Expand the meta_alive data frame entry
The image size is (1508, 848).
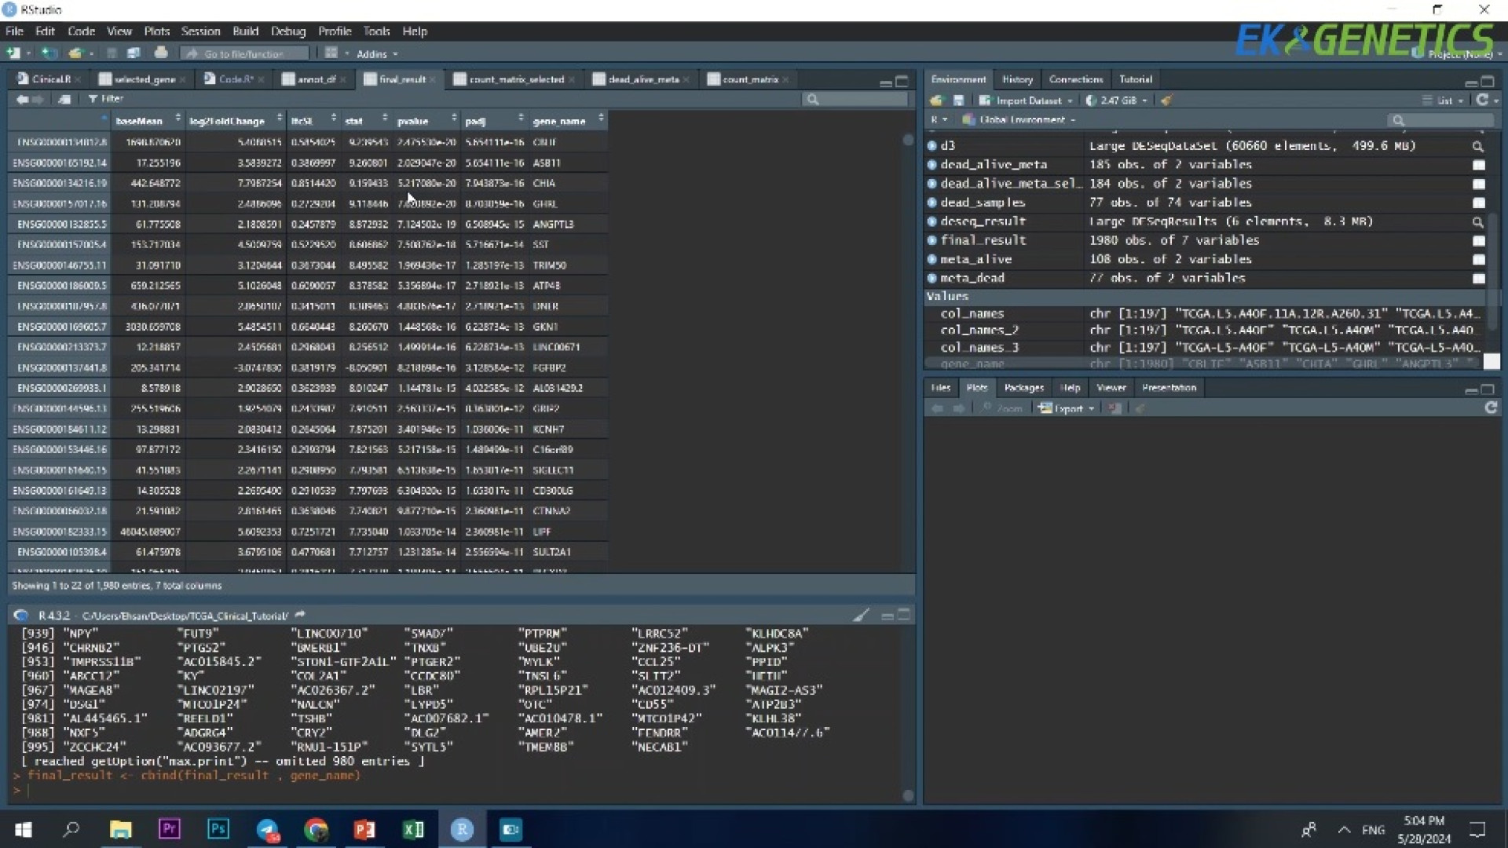point(932,260)
